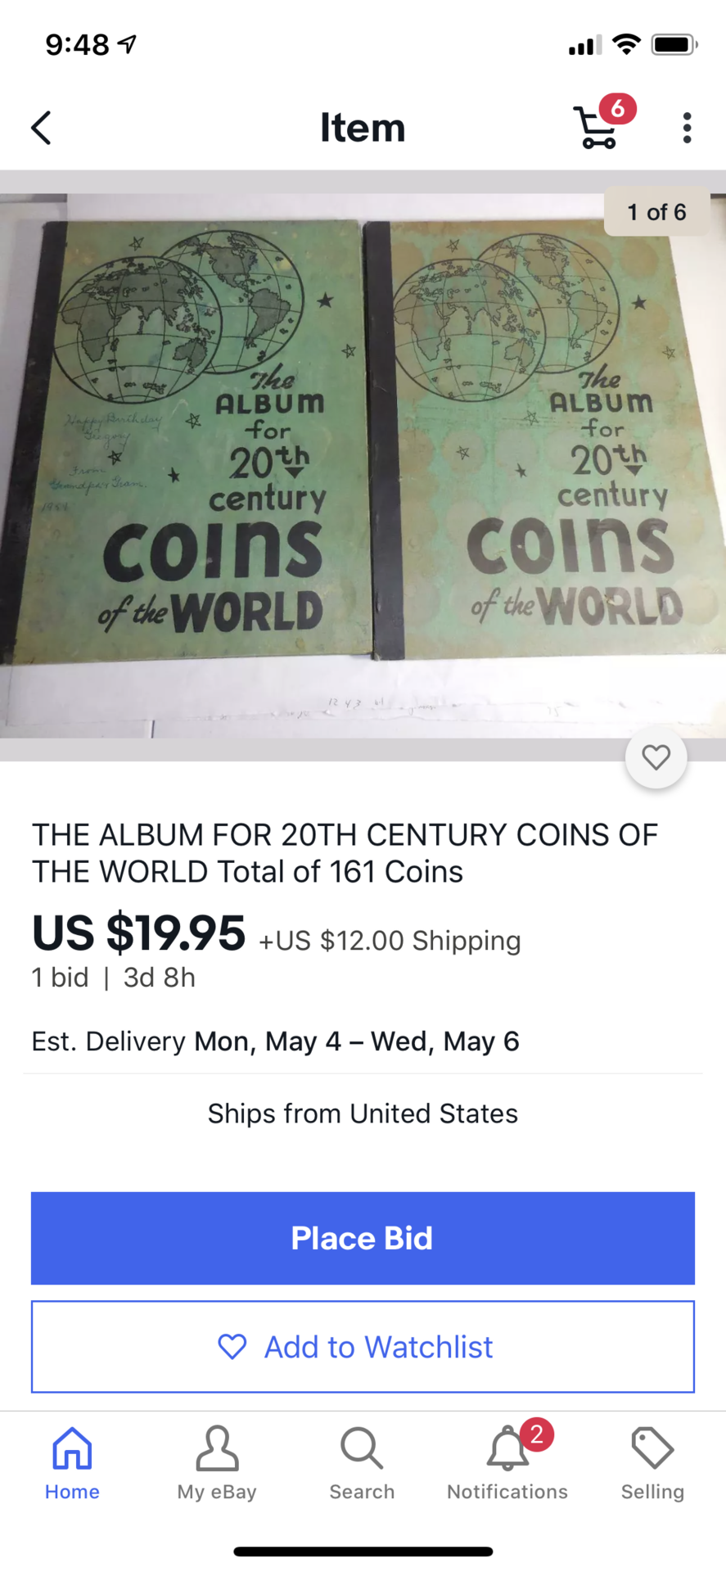Click Add to Watchlist button

[x=363, y=1347]
